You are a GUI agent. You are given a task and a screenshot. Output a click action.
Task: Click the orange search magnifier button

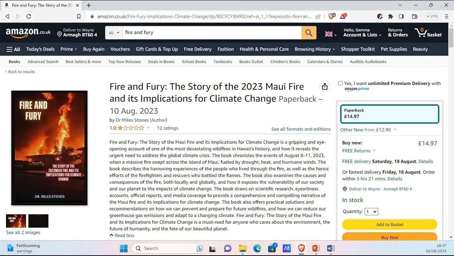[309, 33]
